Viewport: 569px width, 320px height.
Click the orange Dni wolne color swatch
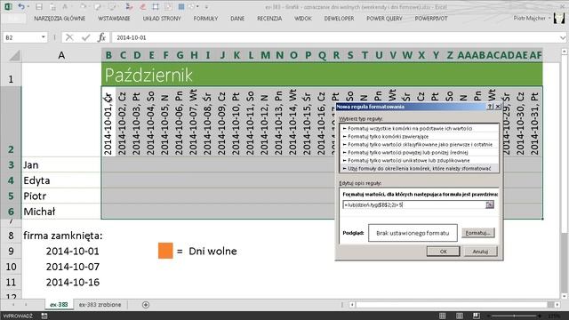point(165,251)
